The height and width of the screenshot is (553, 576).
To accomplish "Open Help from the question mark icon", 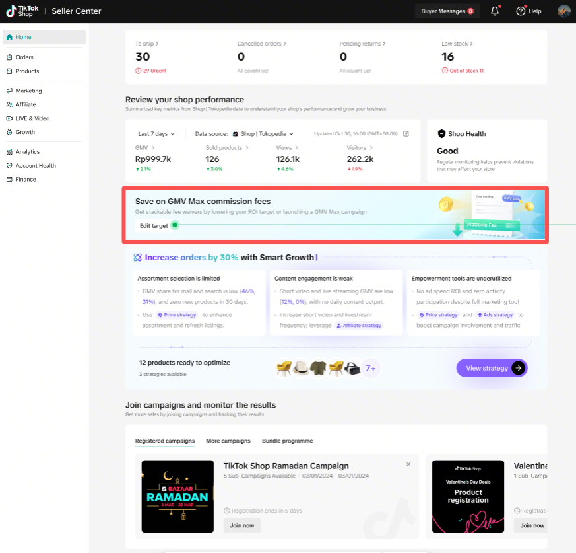I will [x=528, y=11].
